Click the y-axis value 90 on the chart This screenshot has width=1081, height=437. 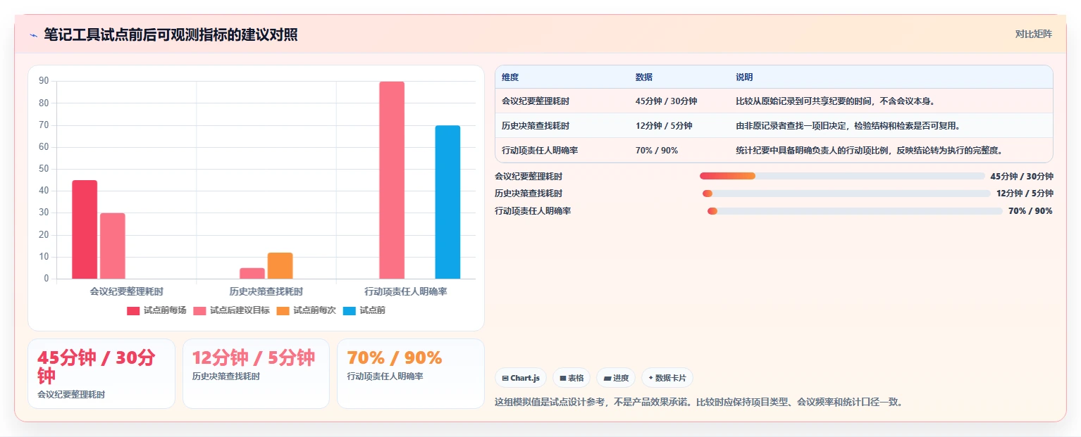[44, 81]
